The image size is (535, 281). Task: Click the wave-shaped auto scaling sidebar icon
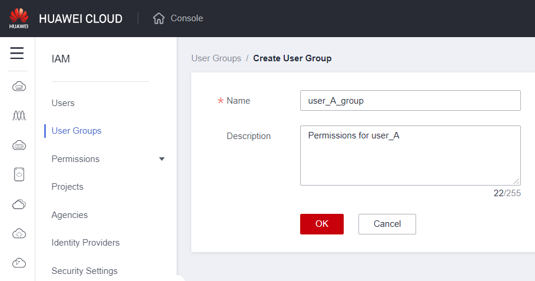point(19,116)
